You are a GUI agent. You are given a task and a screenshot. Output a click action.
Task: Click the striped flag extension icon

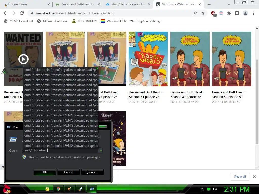click(x=221, y=13)
